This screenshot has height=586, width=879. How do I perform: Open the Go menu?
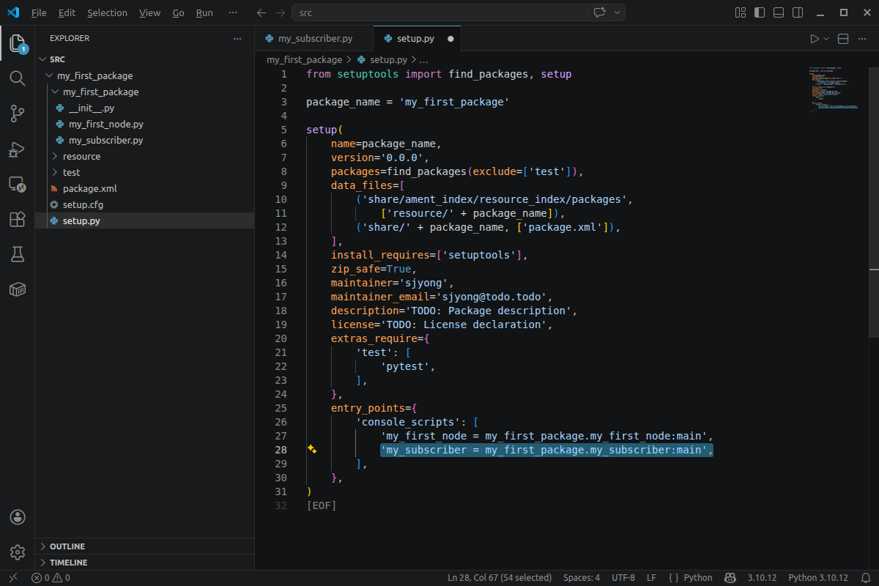pyautogui.click(x=179, y=12)
